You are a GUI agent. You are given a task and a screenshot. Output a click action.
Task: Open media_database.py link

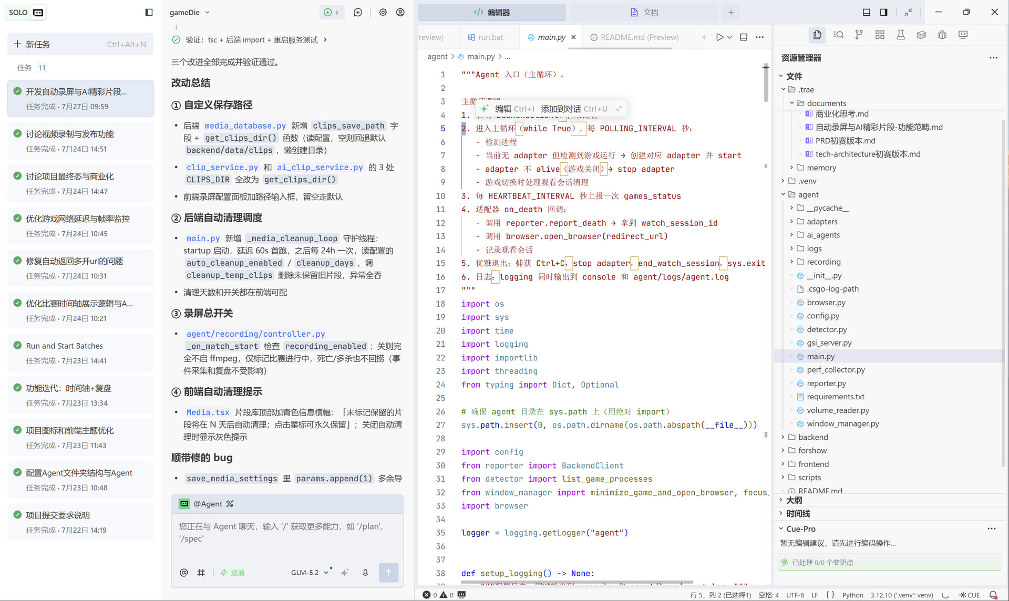[245, 126]
